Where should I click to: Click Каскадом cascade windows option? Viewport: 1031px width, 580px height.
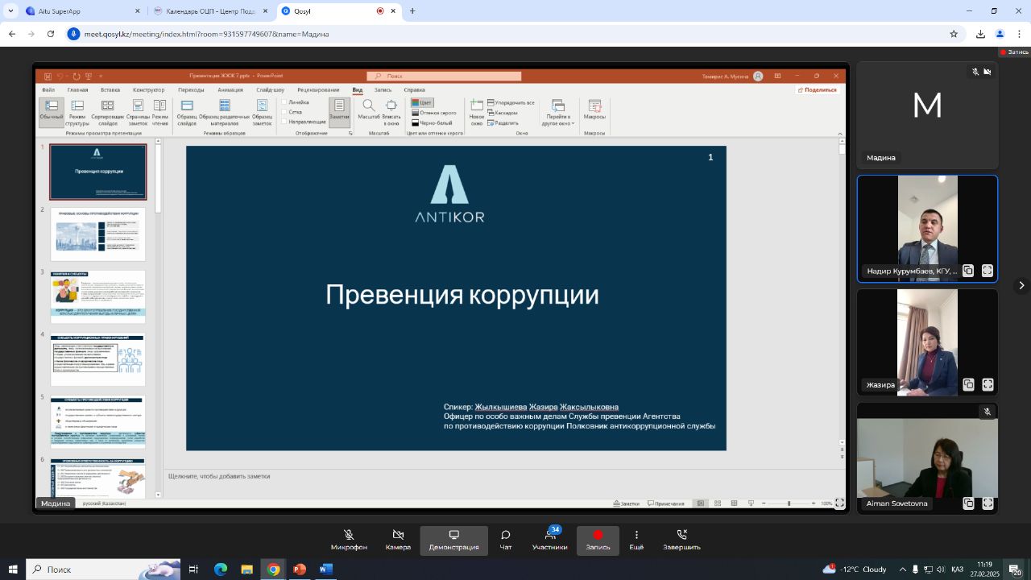[x=503, y=113]
